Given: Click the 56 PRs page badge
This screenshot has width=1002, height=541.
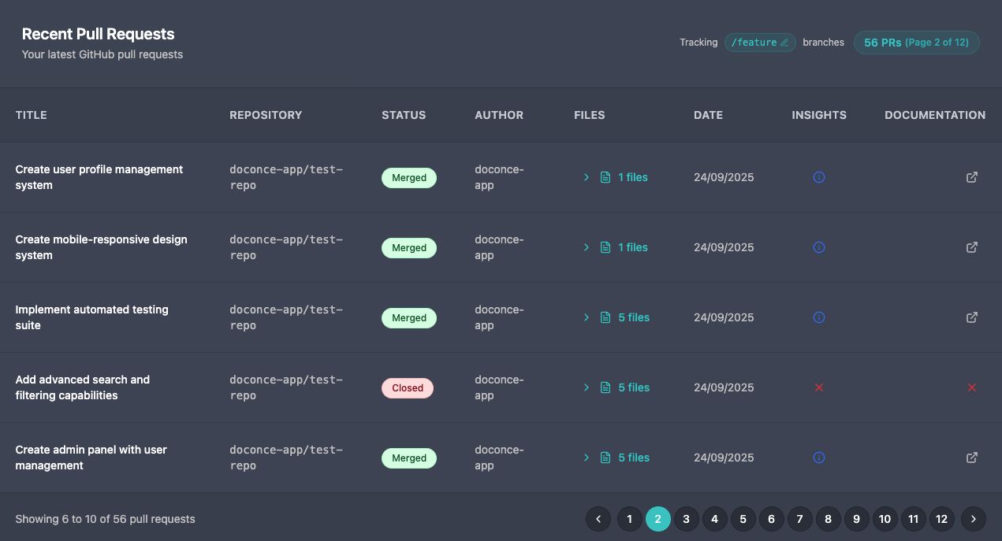Looking at the screenshot, I should coord(916,43).
